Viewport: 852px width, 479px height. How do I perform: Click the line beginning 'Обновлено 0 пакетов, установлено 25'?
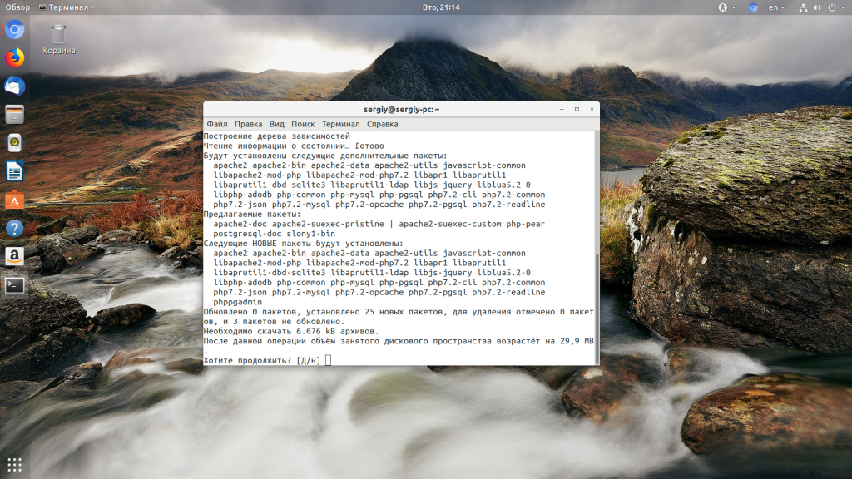399,313
